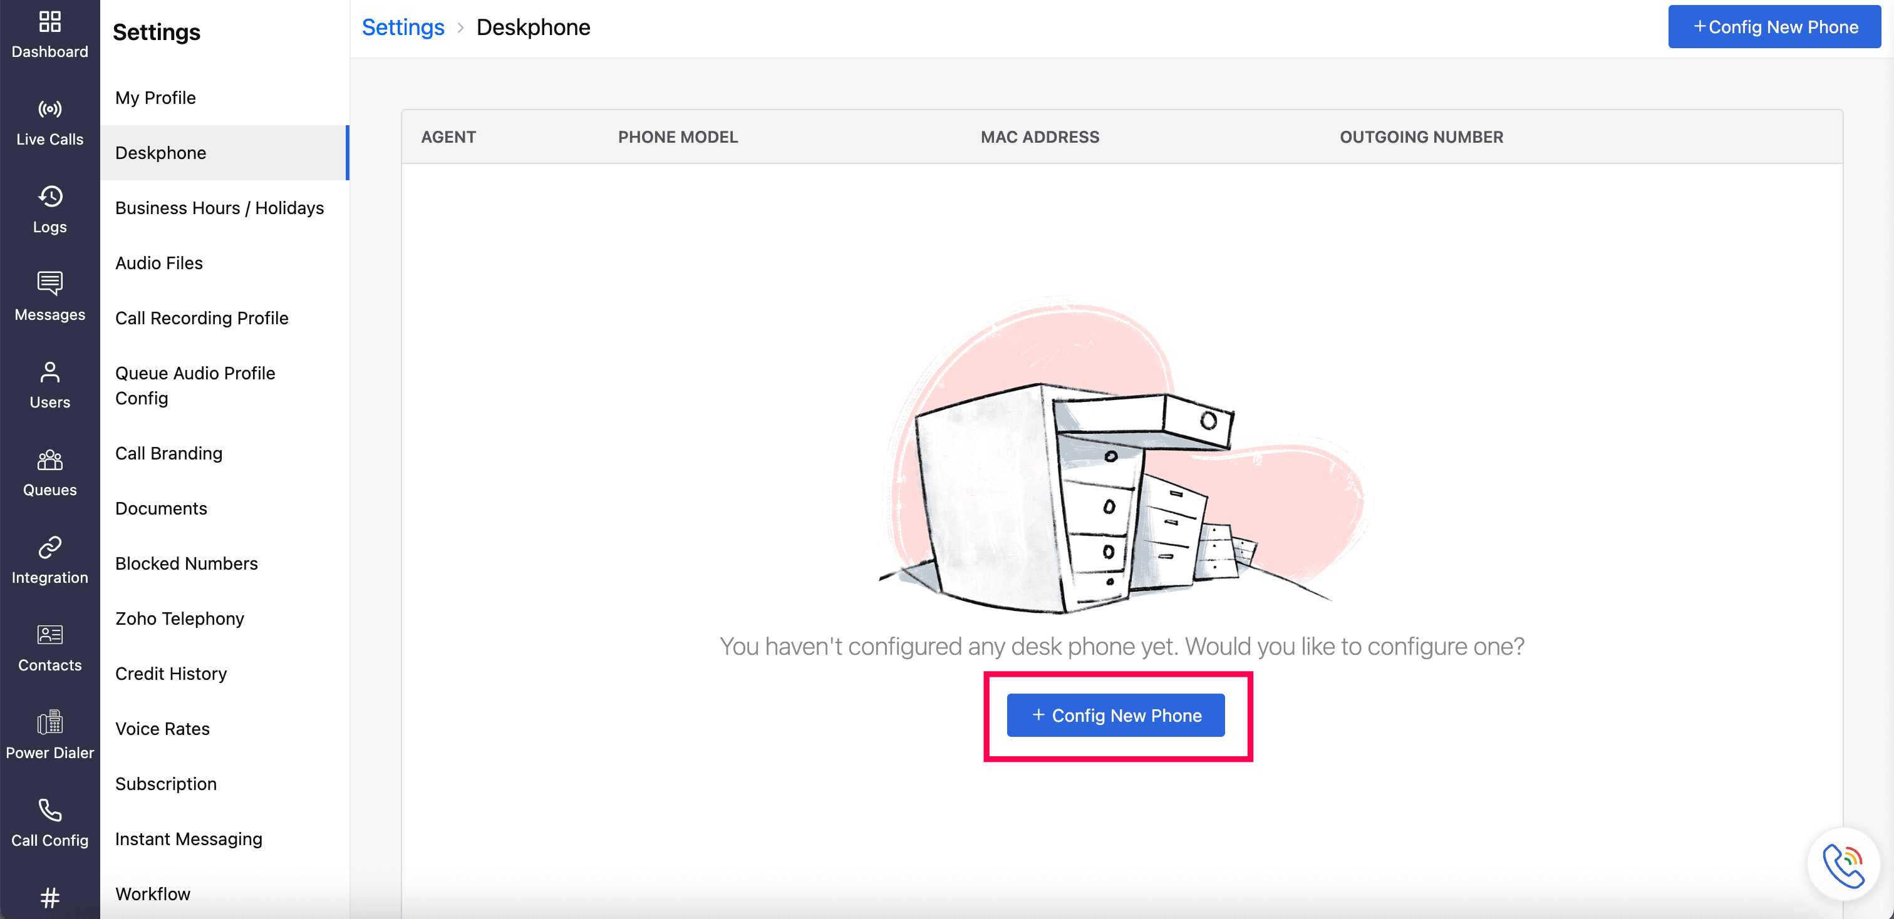Go to Live Calls icon
This screenshot has width=1894, height=919.
pyautogui.click(x=49, y=110)
